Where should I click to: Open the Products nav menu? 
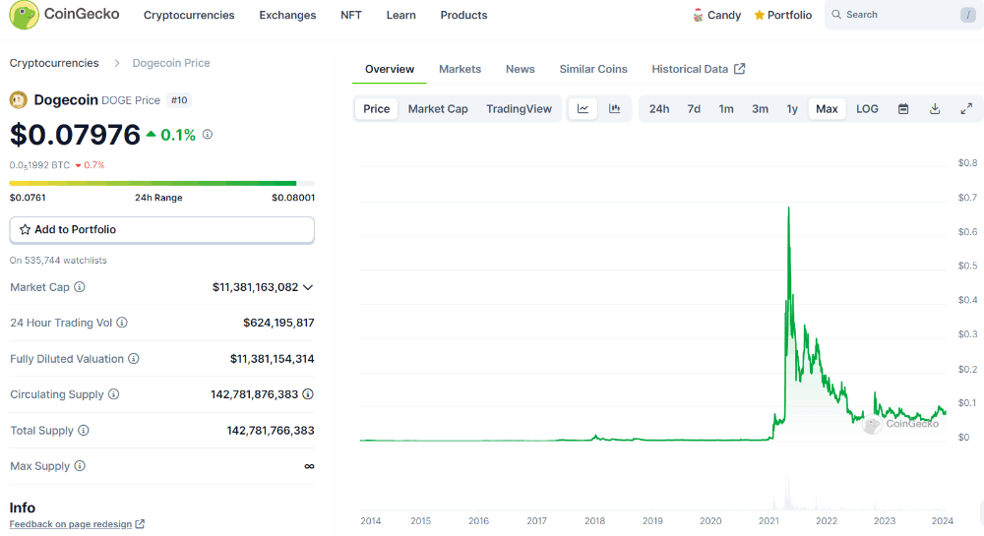[x=463, y=15]
